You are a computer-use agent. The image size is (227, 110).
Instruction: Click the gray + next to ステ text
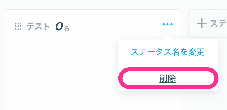coord(201,23)
